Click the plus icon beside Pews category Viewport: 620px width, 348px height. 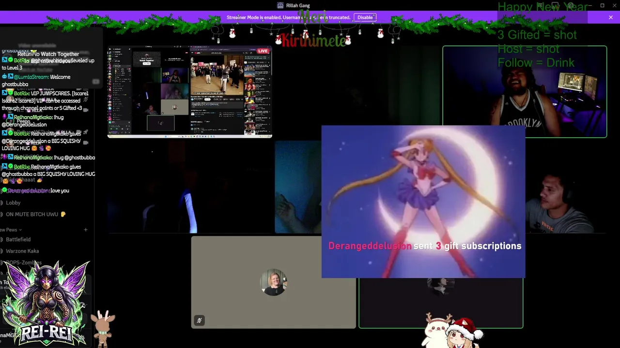[86, 230]
